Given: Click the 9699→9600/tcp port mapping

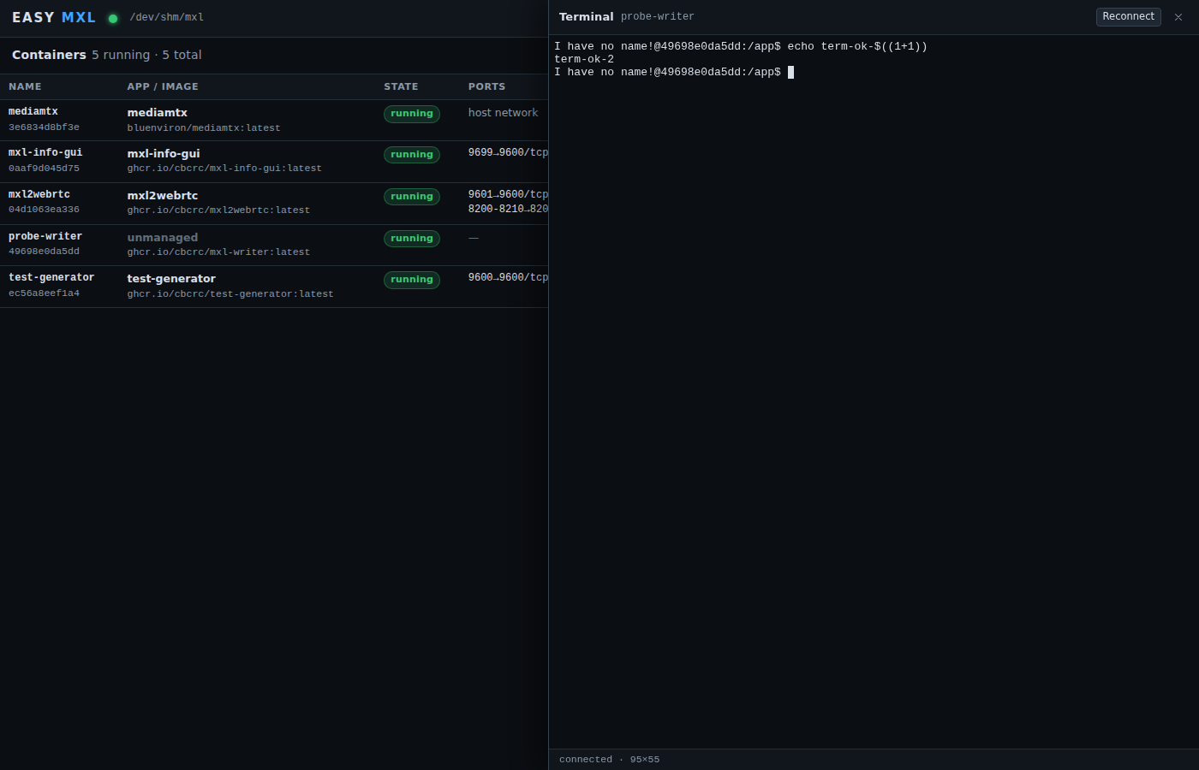Looking at the screenshot, I should [508, 153].
